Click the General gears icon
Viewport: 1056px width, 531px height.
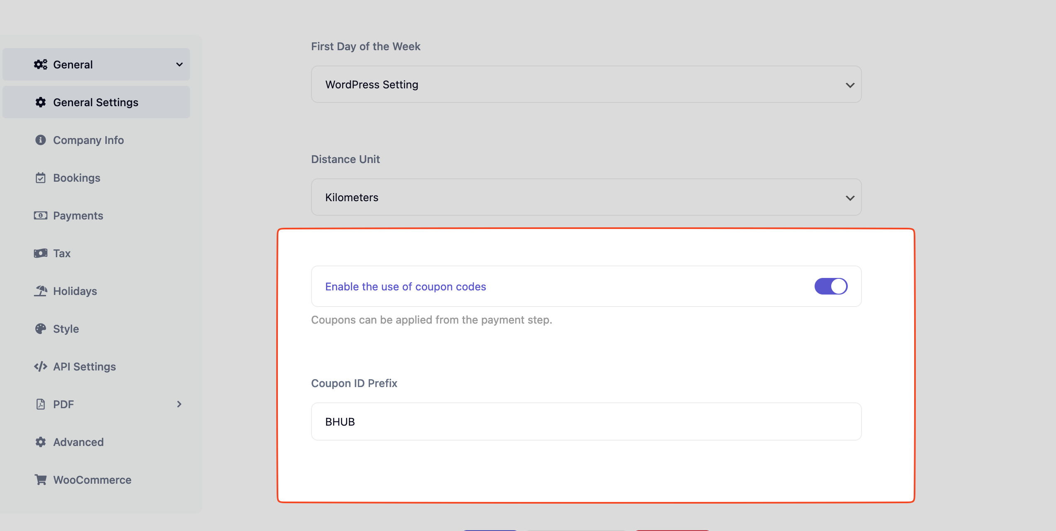tap(40, 64)
